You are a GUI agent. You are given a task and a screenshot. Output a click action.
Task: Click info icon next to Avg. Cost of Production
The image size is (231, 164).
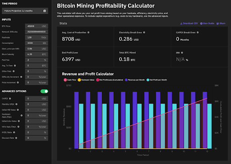point(88,33)
